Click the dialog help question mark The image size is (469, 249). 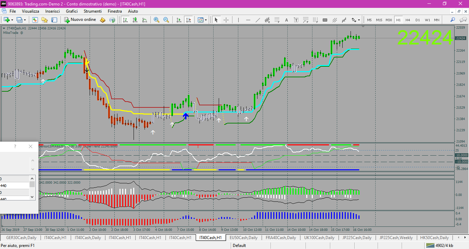tap(15, 146)
